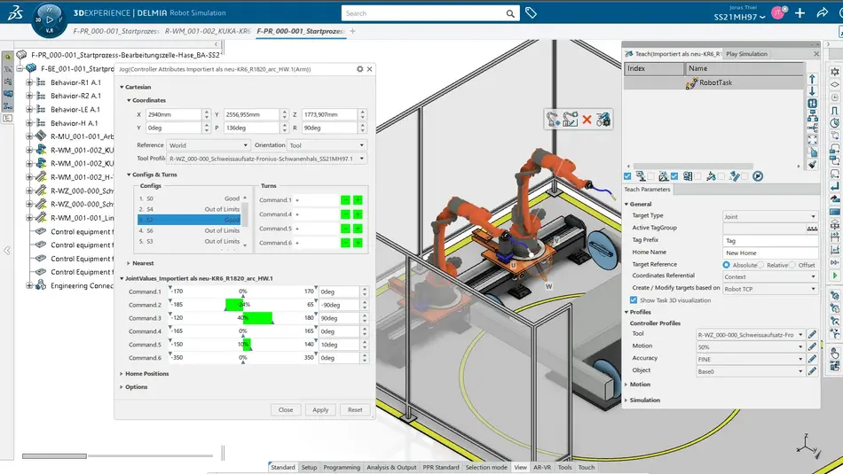843x474 pixels.
Task: Switch to the Play Simulation tab
Action: tap(746, 54)
